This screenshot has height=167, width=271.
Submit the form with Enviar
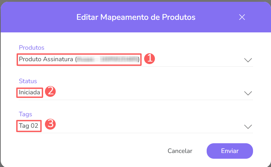coord(230,151)
